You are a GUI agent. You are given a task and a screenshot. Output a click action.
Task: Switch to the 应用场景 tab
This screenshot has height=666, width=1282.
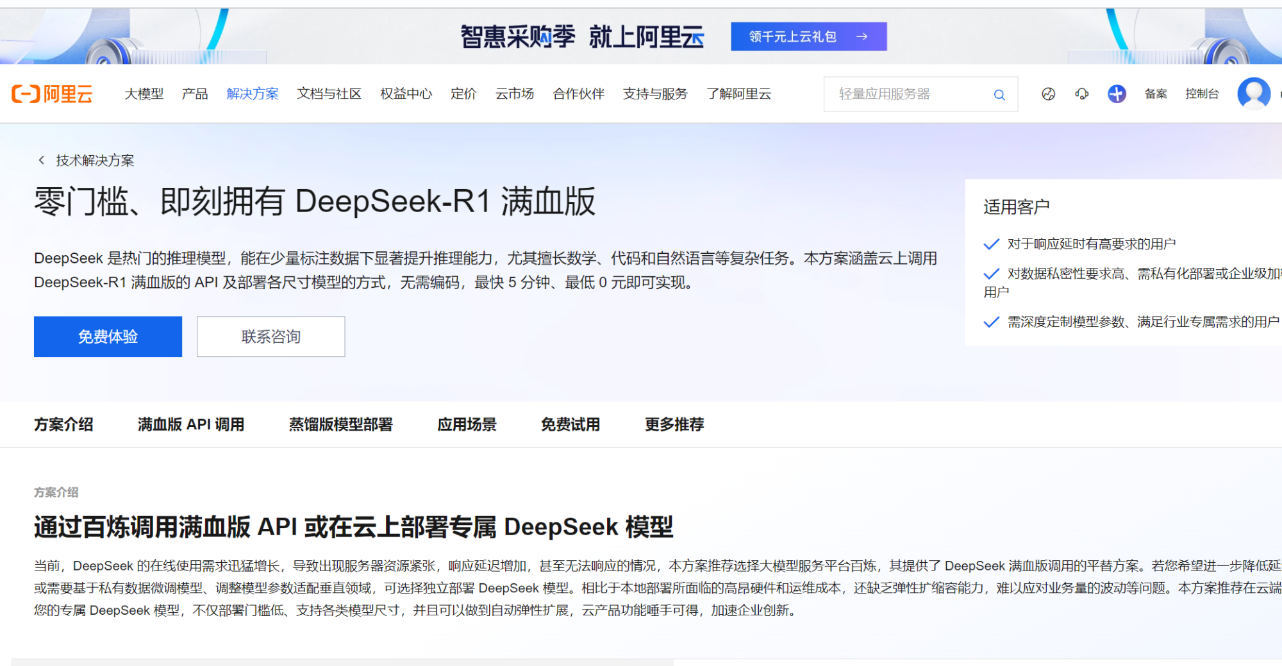[x=467, y=424]
